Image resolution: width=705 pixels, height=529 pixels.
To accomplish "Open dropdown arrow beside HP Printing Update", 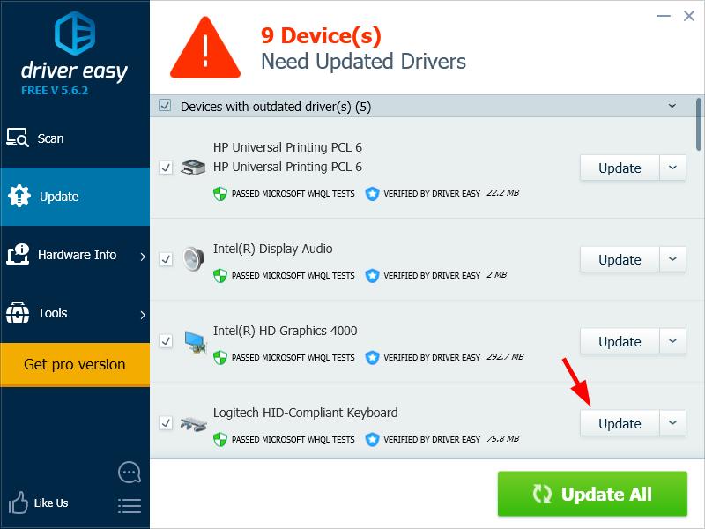I will [x=672, y=168].
